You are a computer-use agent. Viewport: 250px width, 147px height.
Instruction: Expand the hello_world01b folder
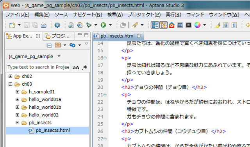click(x=18, y=107)
